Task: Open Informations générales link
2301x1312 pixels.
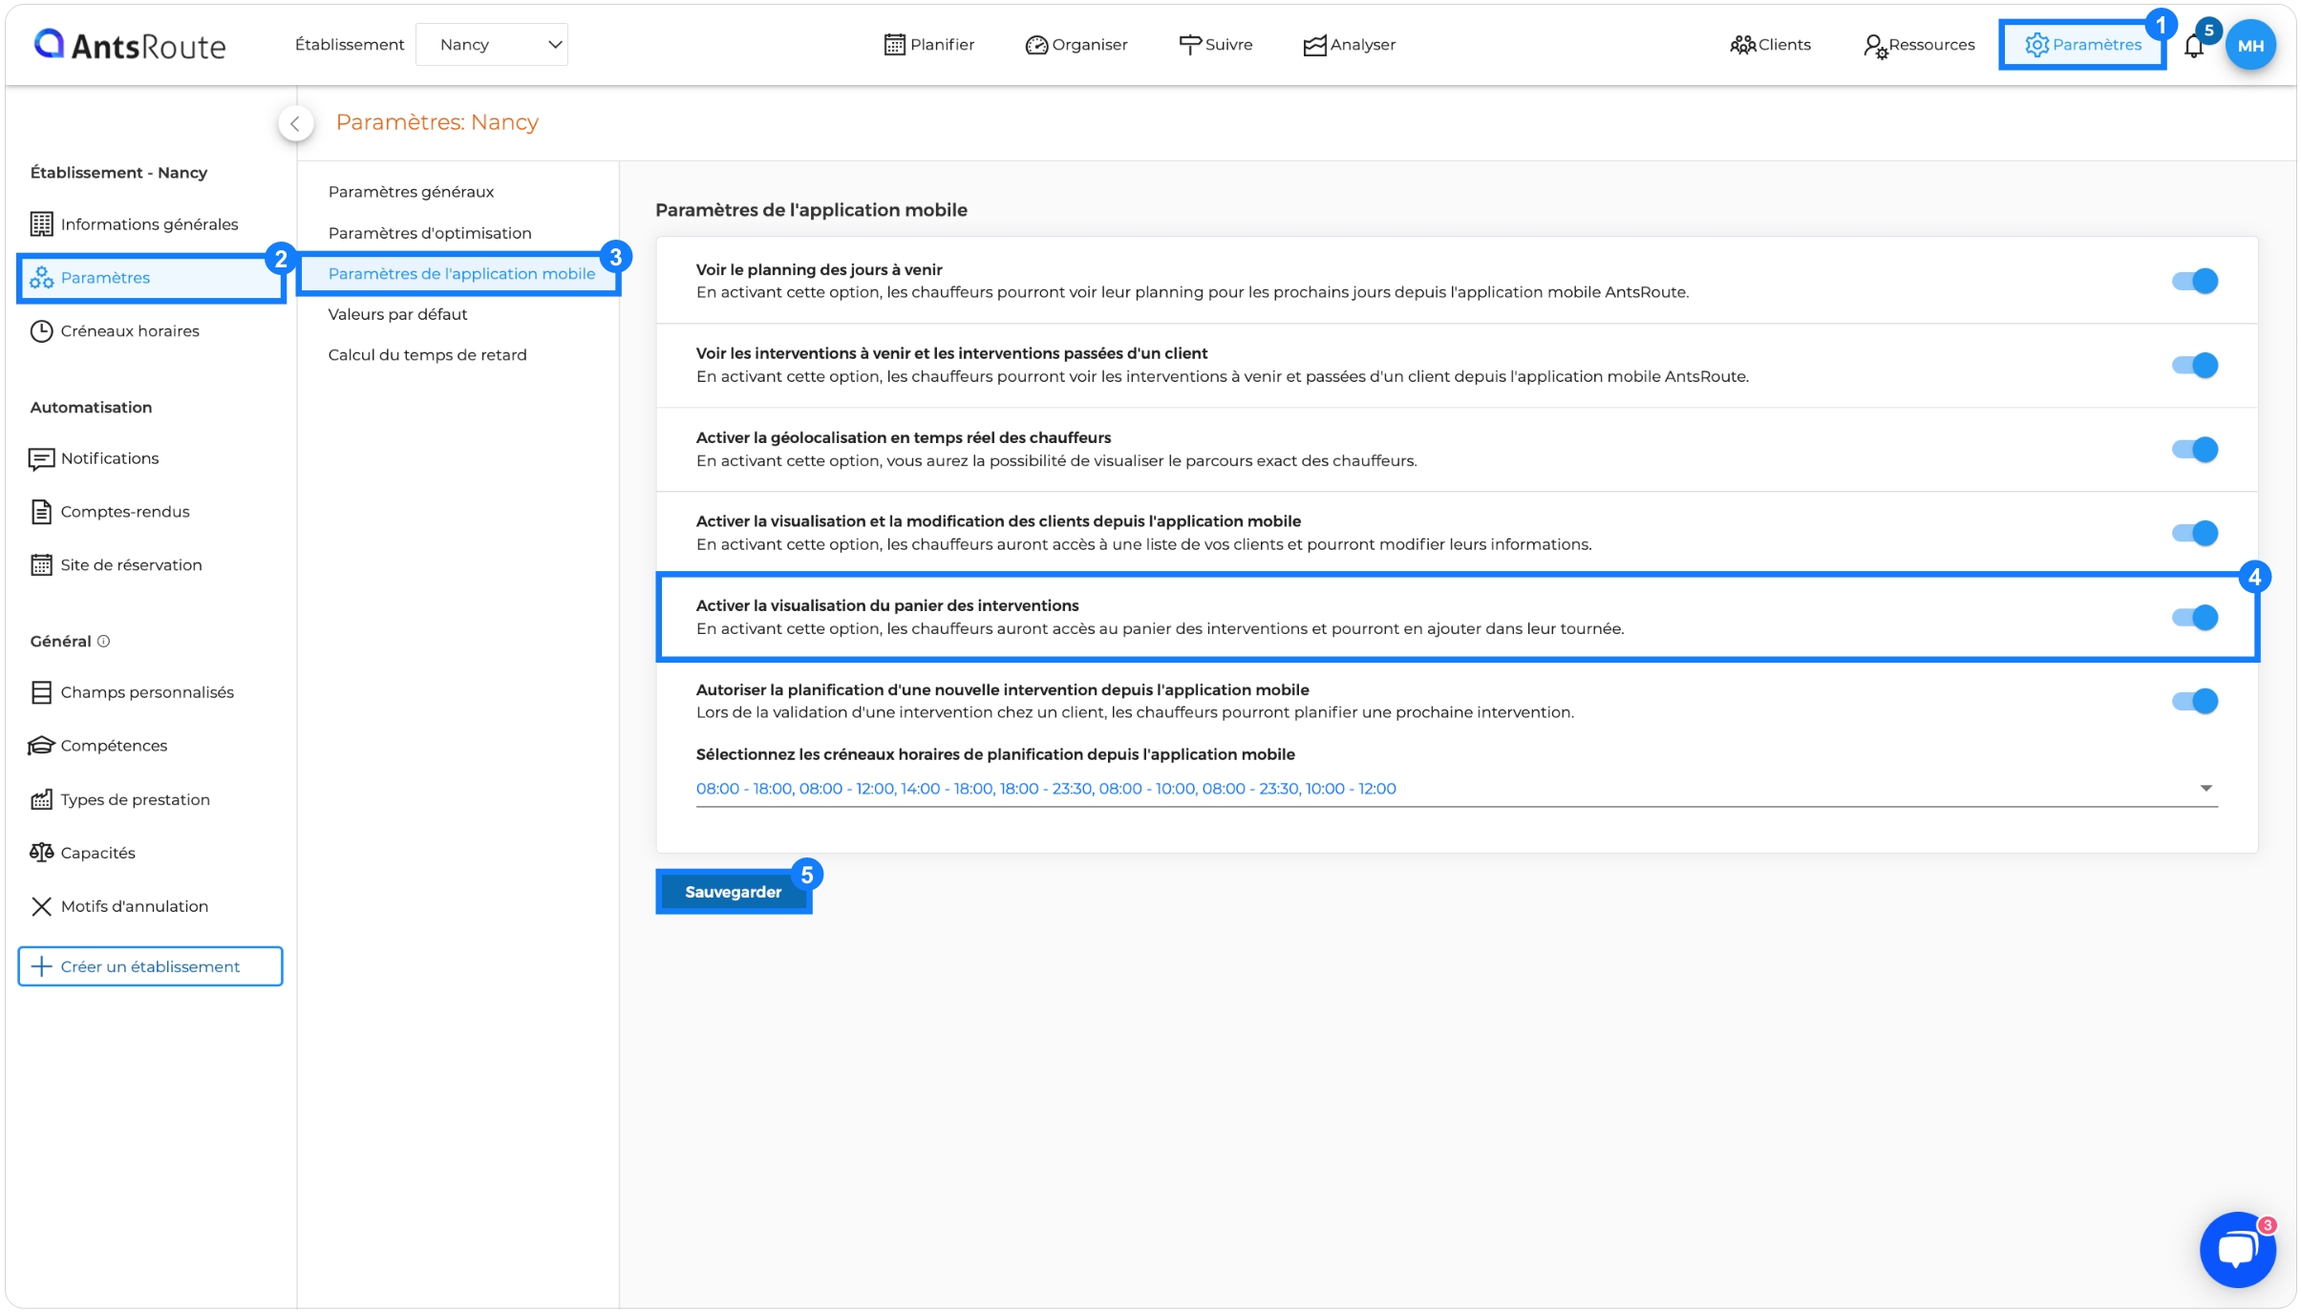Action: [x=149, y=224]
